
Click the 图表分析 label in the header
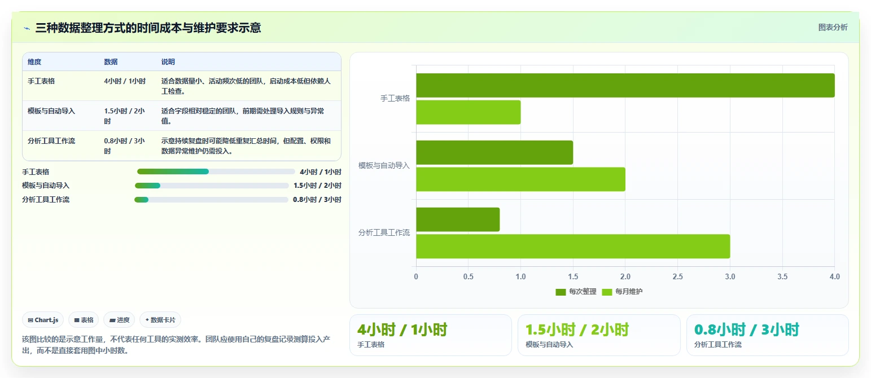coord(833,27)
